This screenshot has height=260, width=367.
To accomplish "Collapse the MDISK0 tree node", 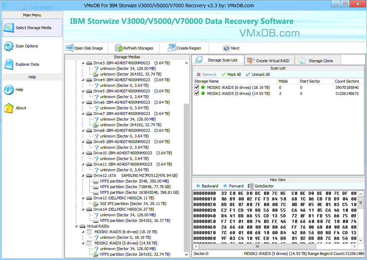I will [x=83, y=232].
